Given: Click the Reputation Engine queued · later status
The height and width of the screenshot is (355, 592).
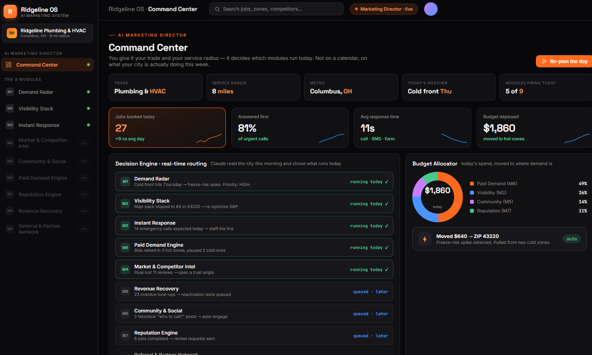Looking at the screenshot, I should coord(370,336).
